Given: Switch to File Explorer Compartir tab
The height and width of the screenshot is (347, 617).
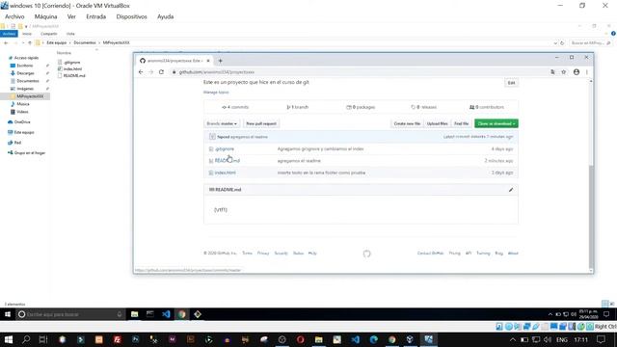Looking at the screenshot, I should (x=49, y=34).
